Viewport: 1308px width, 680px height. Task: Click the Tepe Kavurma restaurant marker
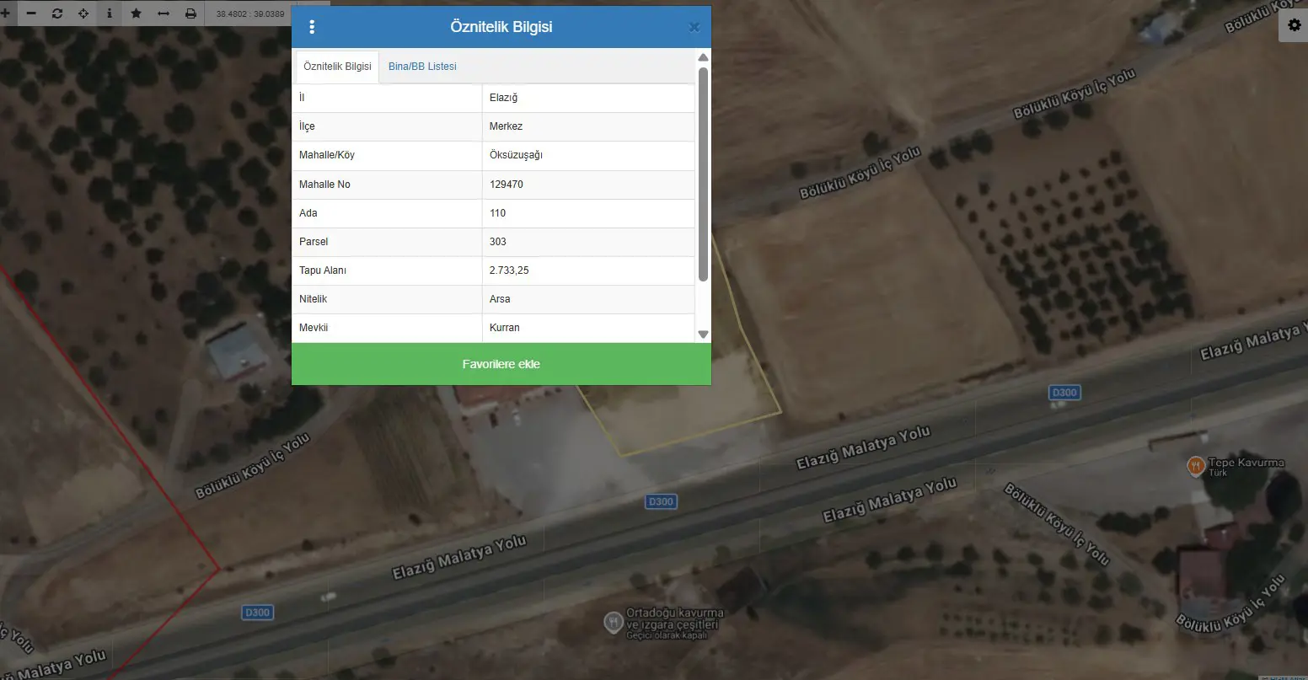click(1194, 466)
